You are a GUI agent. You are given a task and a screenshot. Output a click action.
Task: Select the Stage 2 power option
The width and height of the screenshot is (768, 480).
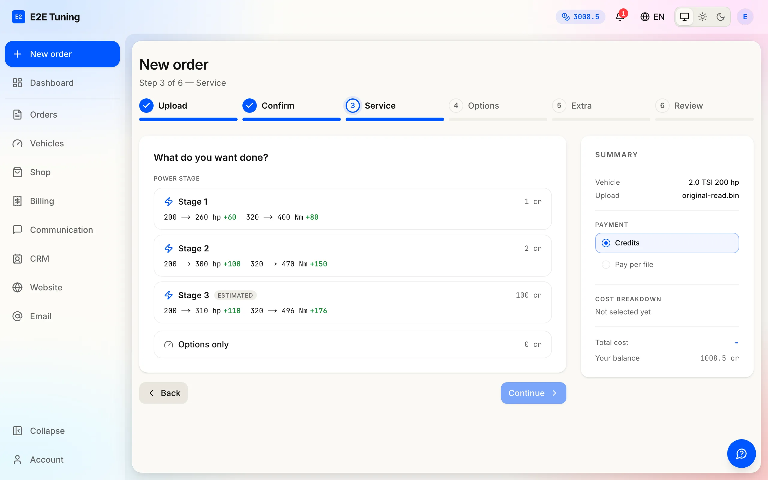352,256
